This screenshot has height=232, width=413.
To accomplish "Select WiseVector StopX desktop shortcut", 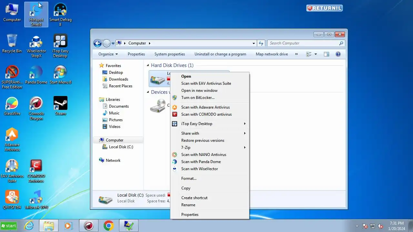I will coord(36,46).
